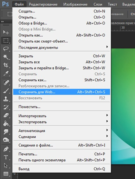Click Закрыть и перейти в Bridge...
This screenshot has width=135, height=179.
pyautogui.click(x=62, y=68)
